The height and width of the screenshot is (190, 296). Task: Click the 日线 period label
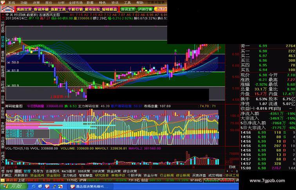[232, 167]
